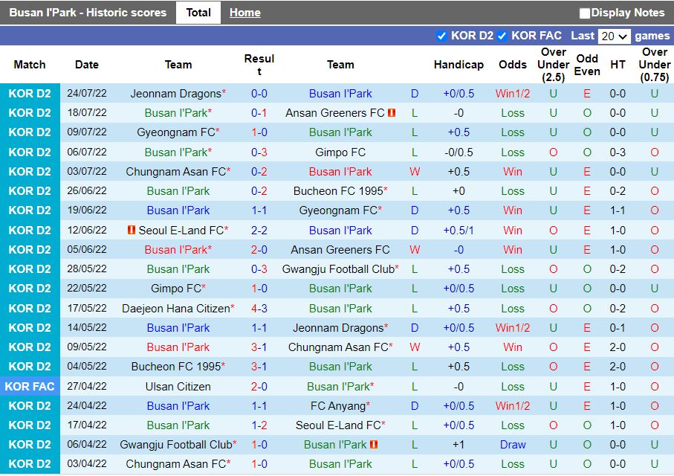Open Chungnam Asan FC on 03/07/22 row
The height and width of the screenshot is (476, 674).
(176, 172)
